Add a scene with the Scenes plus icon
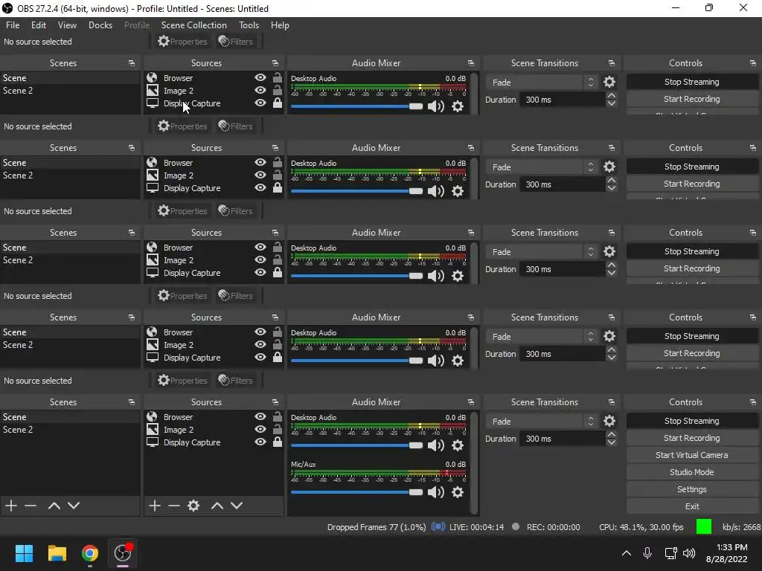This screenshot has width=762, height=571. (x=11, y=506)
